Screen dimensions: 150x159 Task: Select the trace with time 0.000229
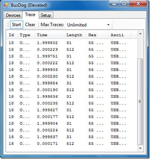(x=72, y=50)
